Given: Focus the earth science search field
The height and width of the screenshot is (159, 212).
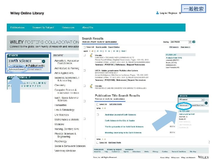Looking at the screenshot, I should 25,61.
